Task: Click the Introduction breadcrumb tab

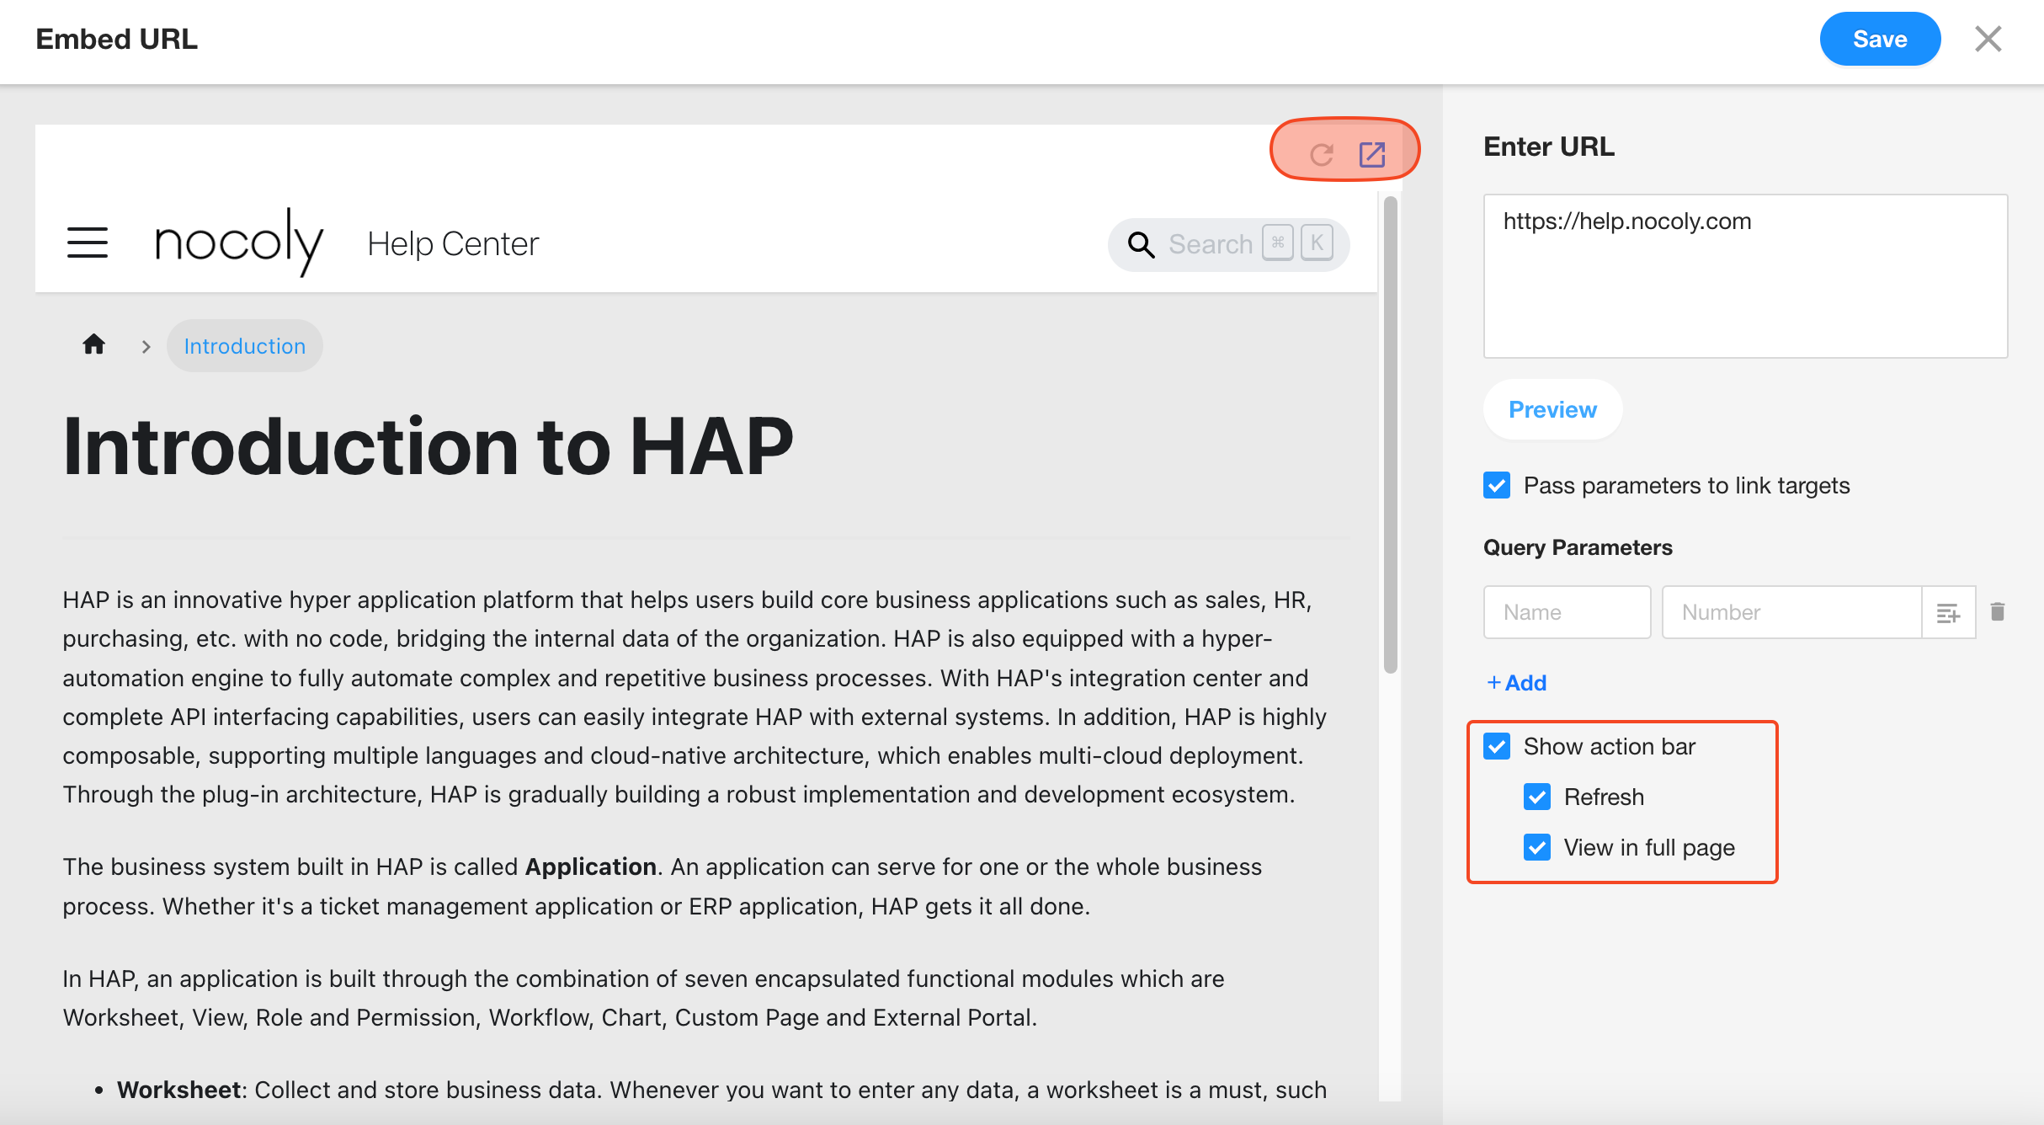Action: click(x=244, y=346)
